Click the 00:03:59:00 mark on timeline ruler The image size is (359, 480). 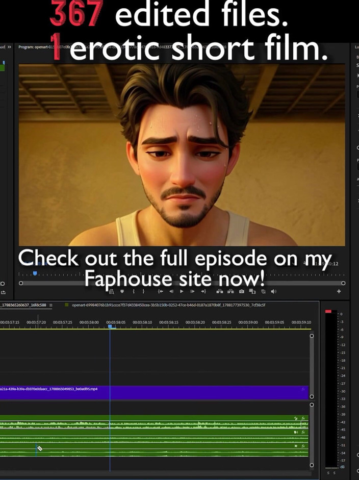[248, 322]
